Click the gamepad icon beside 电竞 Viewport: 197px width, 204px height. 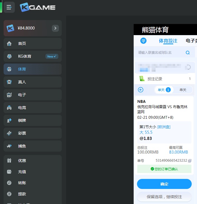[9, 108]
